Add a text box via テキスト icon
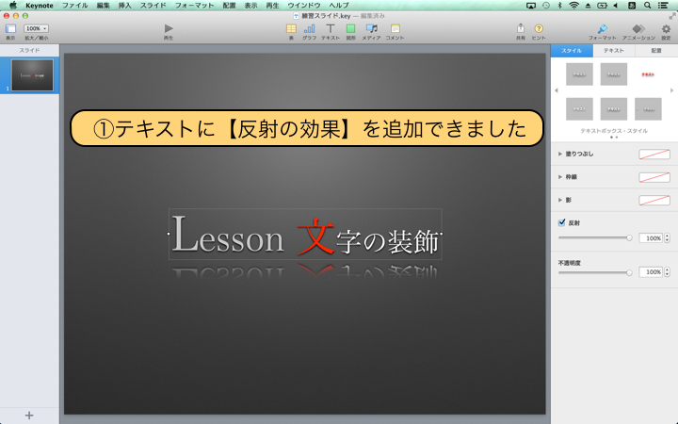This screenshot has width=678, height=424. tap(331, 28)
